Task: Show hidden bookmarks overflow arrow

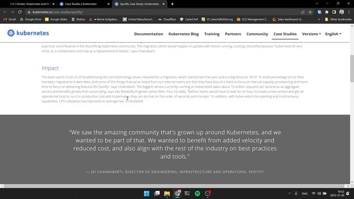Action: click(319, 19)
